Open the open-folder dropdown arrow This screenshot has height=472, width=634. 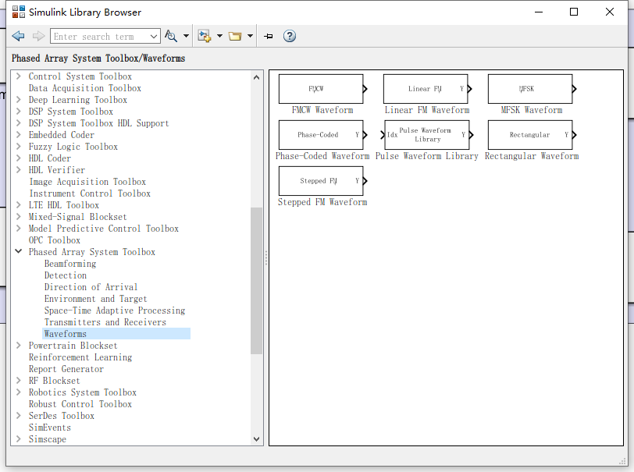(x=251, y=37)
